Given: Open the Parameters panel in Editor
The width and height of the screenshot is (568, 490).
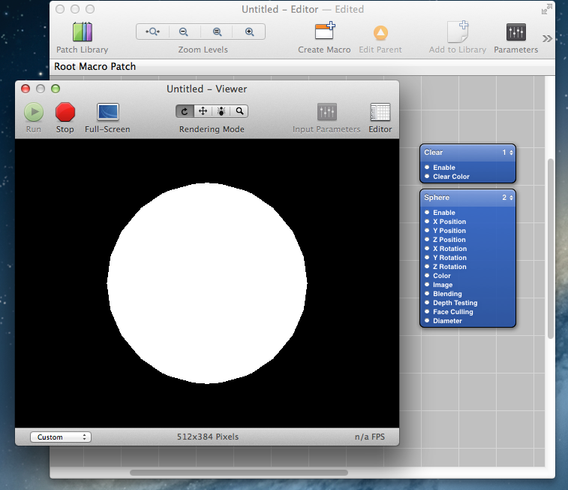Looking at the screenshot, I should (515, 32).
